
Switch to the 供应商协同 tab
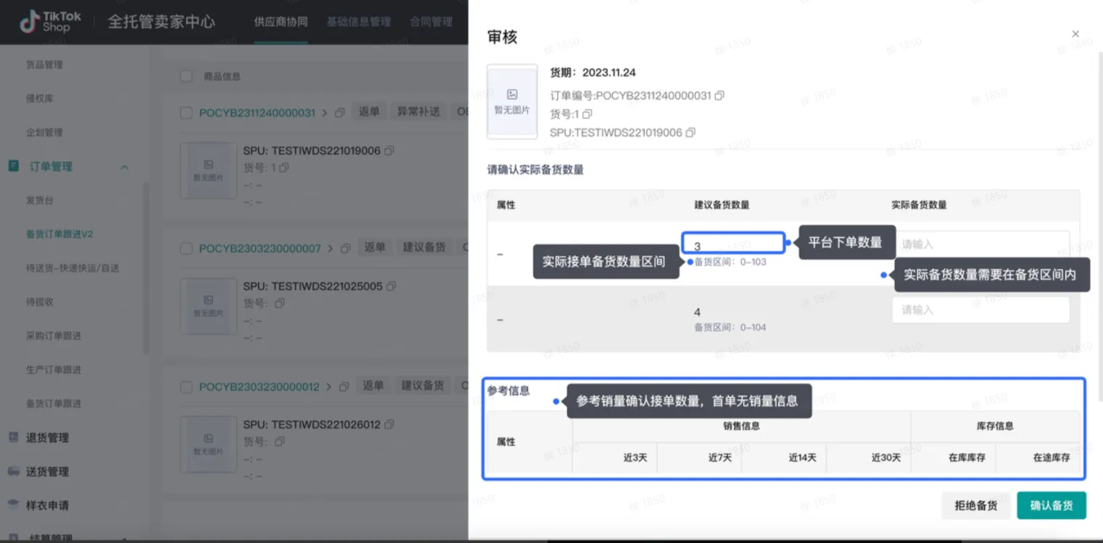tap(281, 22)
